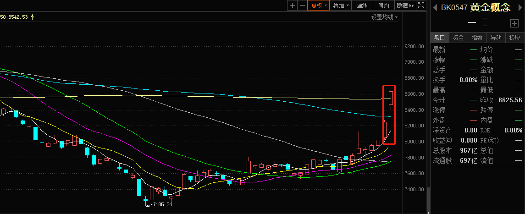Click the zoom out minus button
Image resolution: width=525 pixels, height=214 pixels.
302,5
